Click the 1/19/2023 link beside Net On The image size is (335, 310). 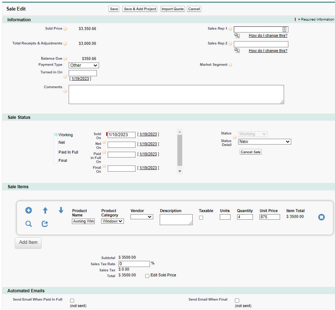[148, 144]
